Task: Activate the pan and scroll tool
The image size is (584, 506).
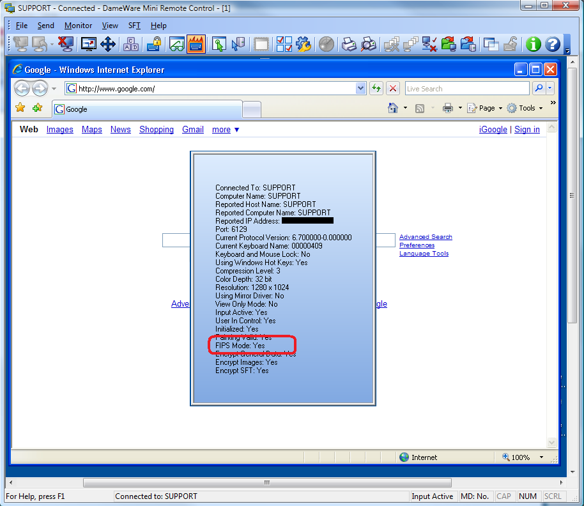Action: pyautogui.click(x=107, y=44)
